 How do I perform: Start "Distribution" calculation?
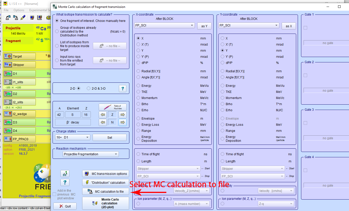106,183
